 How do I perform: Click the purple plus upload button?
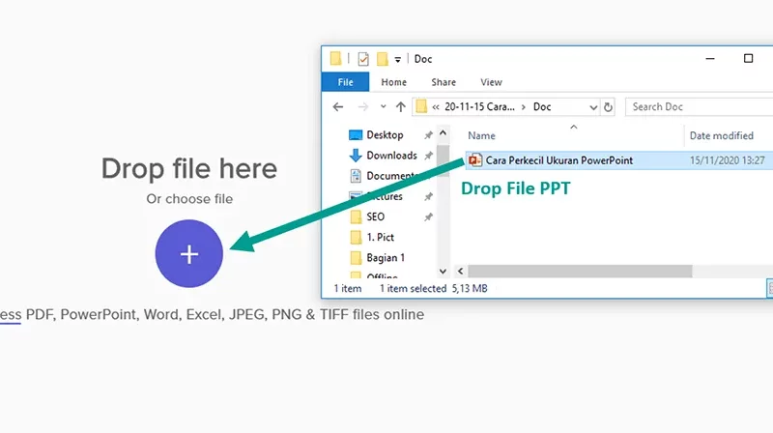[188, 253]
